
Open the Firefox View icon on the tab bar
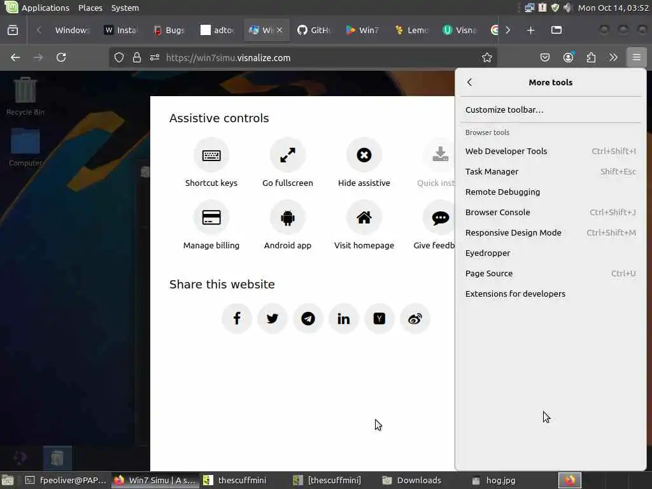[x=13, y=30]
